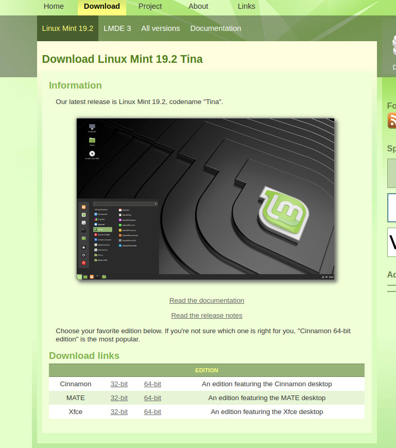Download Xfce 32-bit edition
The width and height of the screenshot is (396, 448).
[119, 412]
